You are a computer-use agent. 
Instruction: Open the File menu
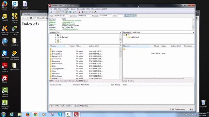(x=51, y=9)
